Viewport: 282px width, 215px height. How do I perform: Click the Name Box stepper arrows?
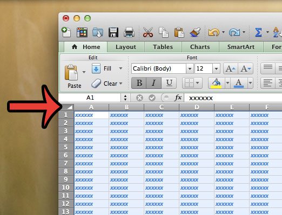(125, 98)
